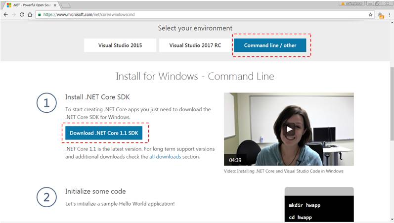Click Download .NET Core 1.1 SDK button
Screen dimensions: 394x223
pos(104,133)
